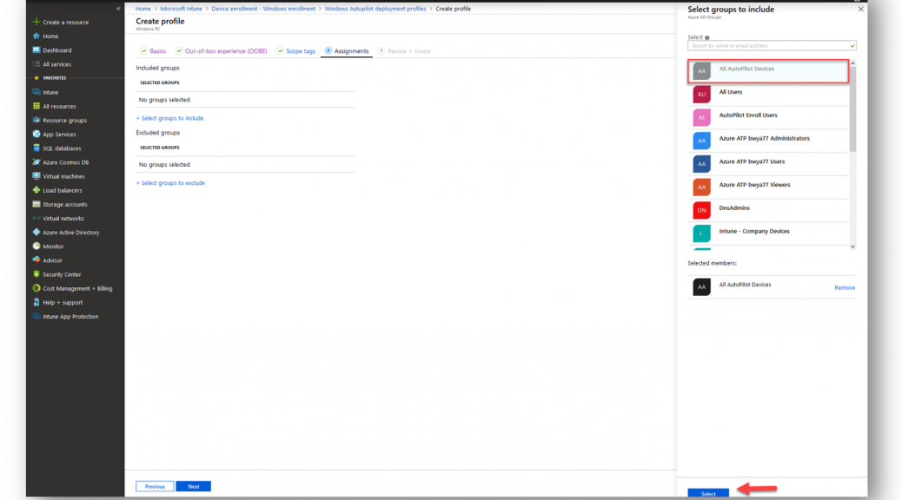Click the All resources grid icon
This screenshot has height=500, width=902.
36,106
